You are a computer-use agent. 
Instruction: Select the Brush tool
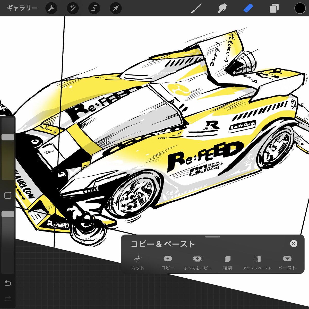(197, 8)
